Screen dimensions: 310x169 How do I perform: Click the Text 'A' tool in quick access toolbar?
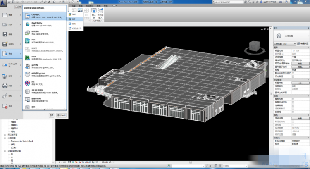tap(49, 2)
